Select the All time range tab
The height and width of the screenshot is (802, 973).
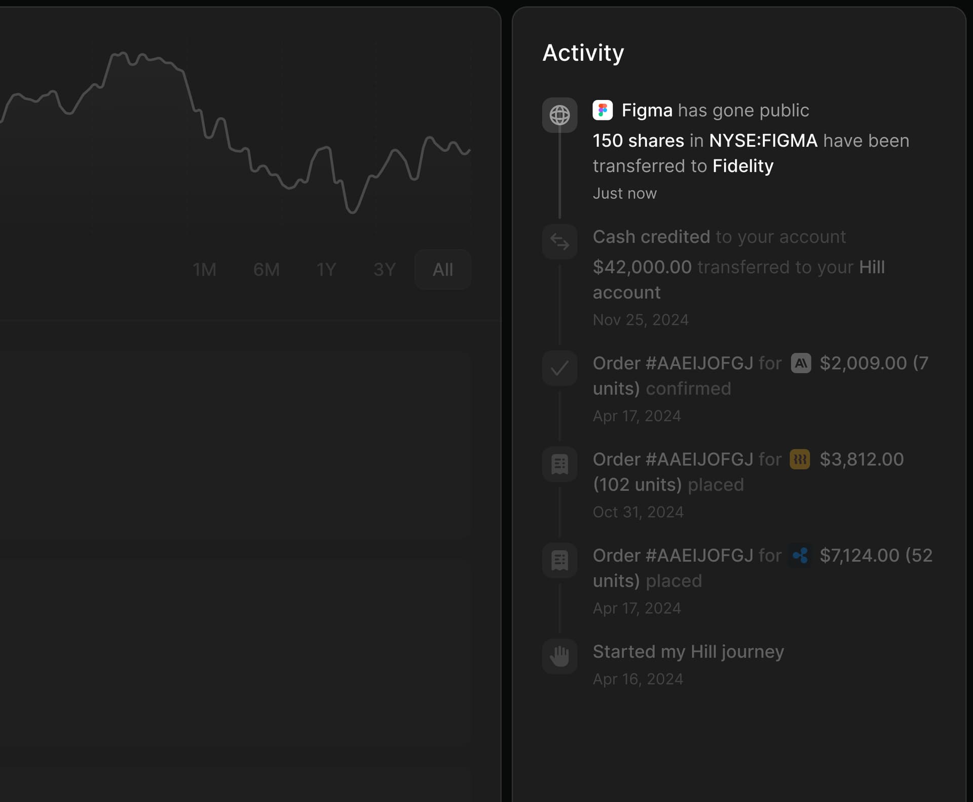click(442, 269)
